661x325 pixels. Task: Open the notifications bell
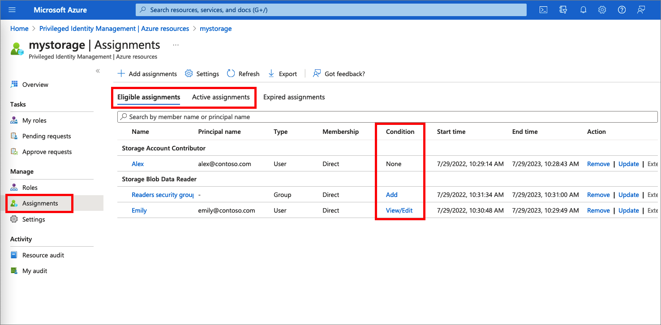tap(583, 10)
